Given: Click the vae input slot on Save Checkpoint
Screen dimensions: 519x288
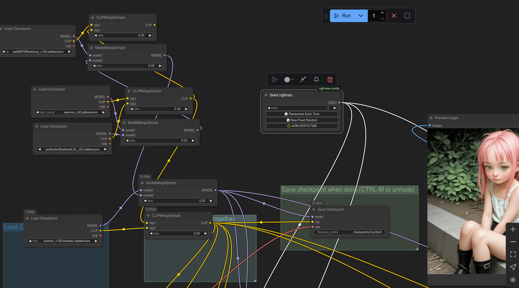Looking at the screenshot, I should (312, 227).
